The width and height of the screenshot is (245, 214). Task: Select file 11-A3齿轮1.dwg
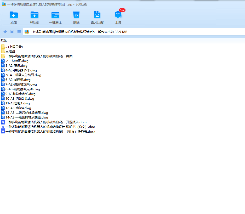[x=18, y=103]
